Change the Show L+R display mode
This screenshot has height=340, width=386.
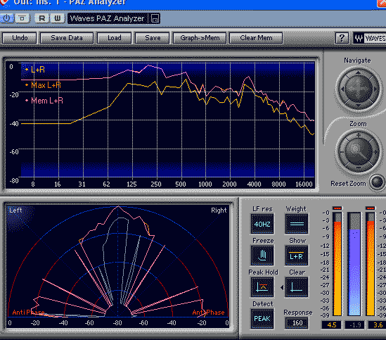coord(297,256)
